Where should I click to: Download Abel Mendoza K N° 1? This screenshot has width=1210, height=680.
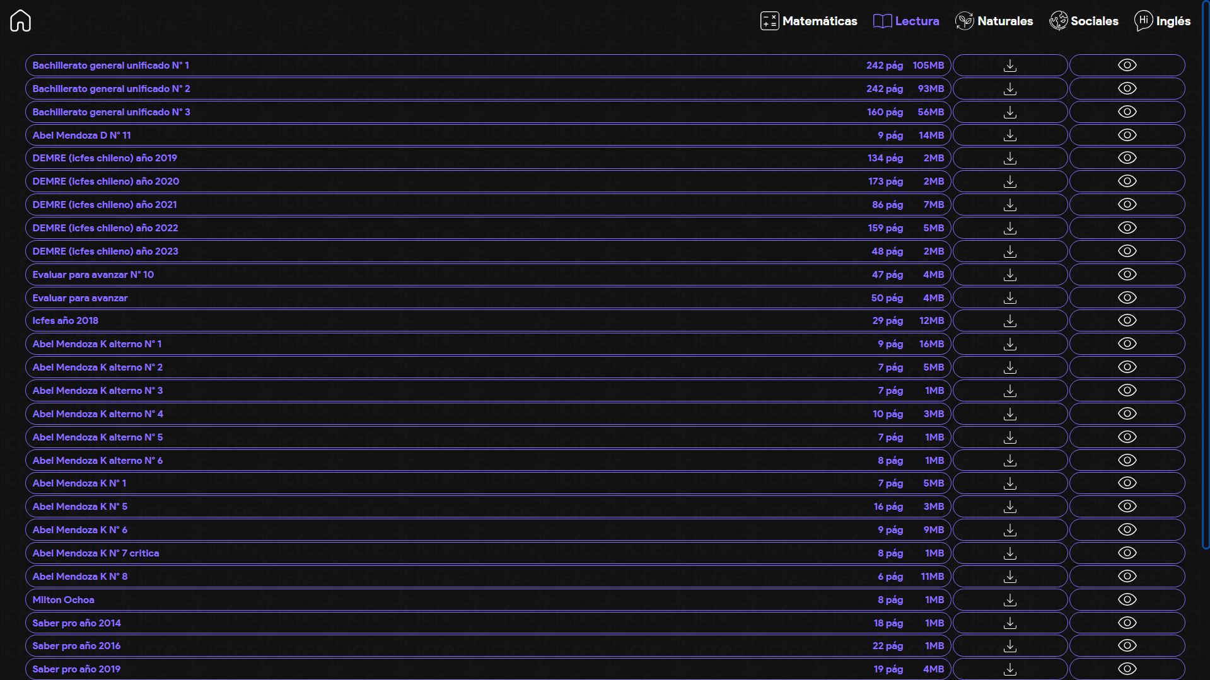coord(1010,483)
